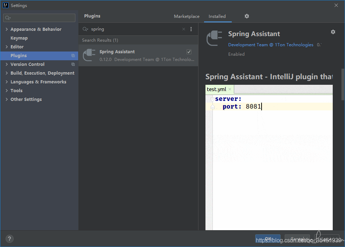Click the server: line in preview
345x247 pixels.
click(x=228, y=99)
